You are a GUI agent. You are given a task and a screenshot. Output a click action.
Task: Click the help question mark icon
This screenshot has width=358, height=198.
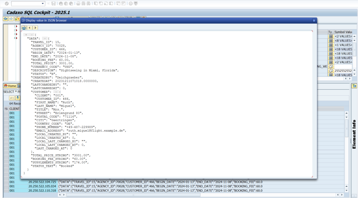pos(131,4)
